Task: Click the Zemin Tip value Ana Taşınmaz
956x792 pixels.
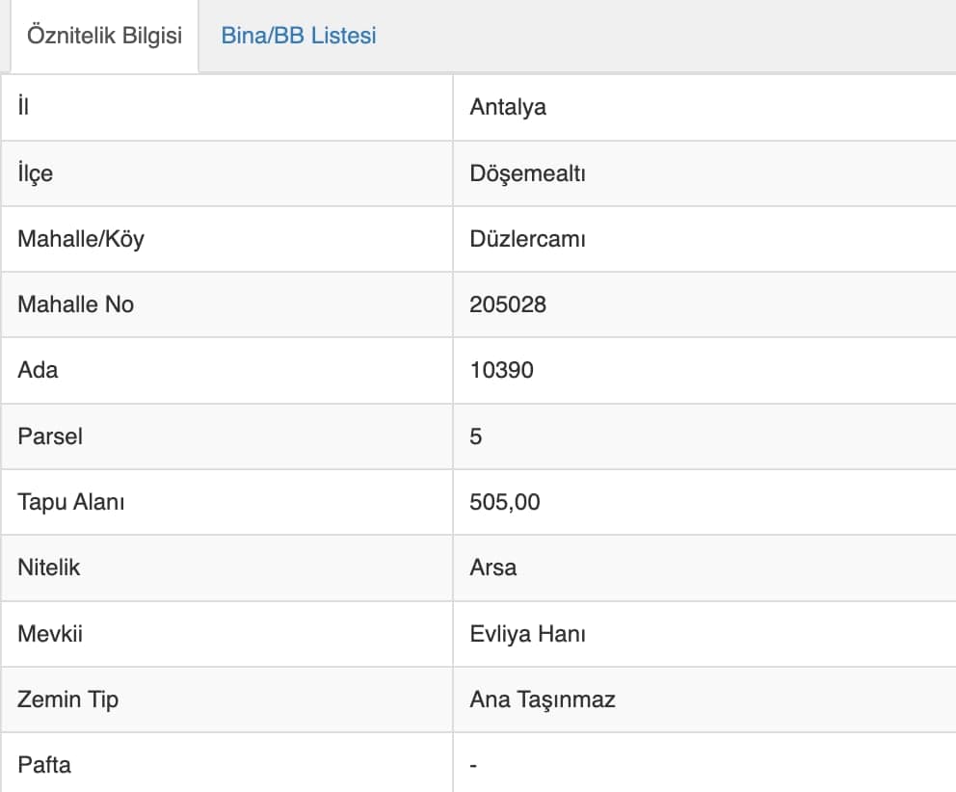Action: click(x=542, y=700)
